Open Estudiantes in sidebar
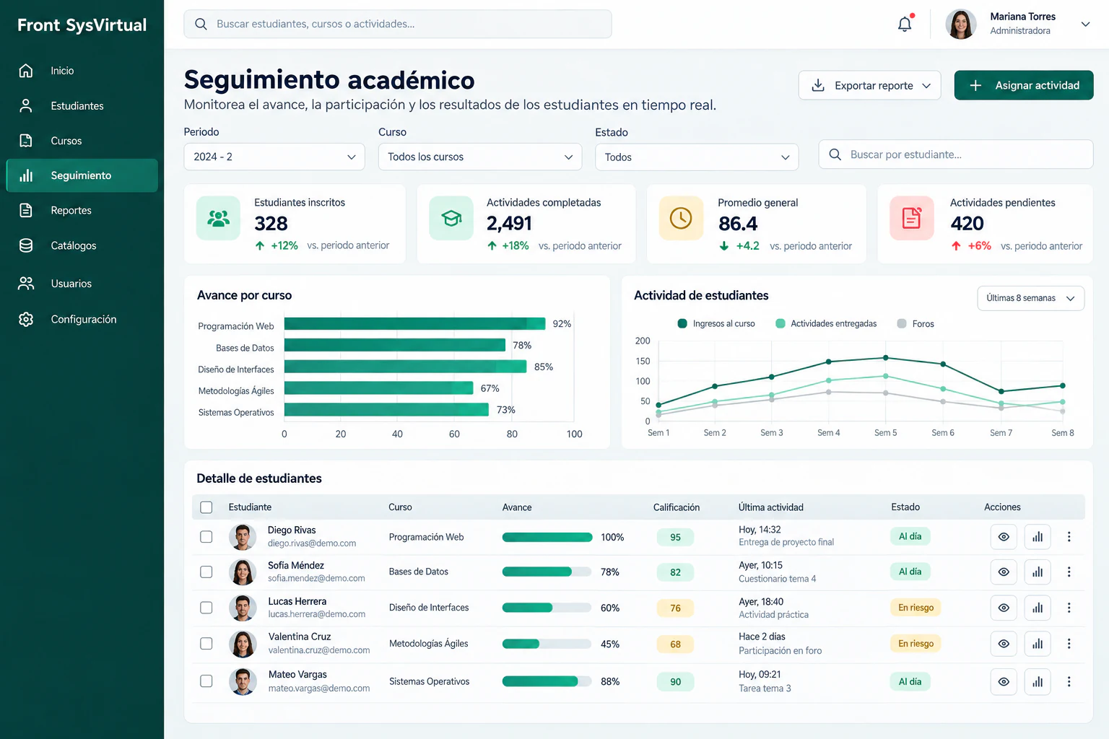The height and width of the screenshot is (739, 1109). click(x=82, y=106)
